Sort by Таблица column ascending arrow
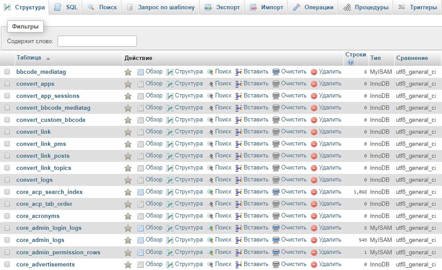Viewport: 442px width, 270px height. (x=48, y=59)
